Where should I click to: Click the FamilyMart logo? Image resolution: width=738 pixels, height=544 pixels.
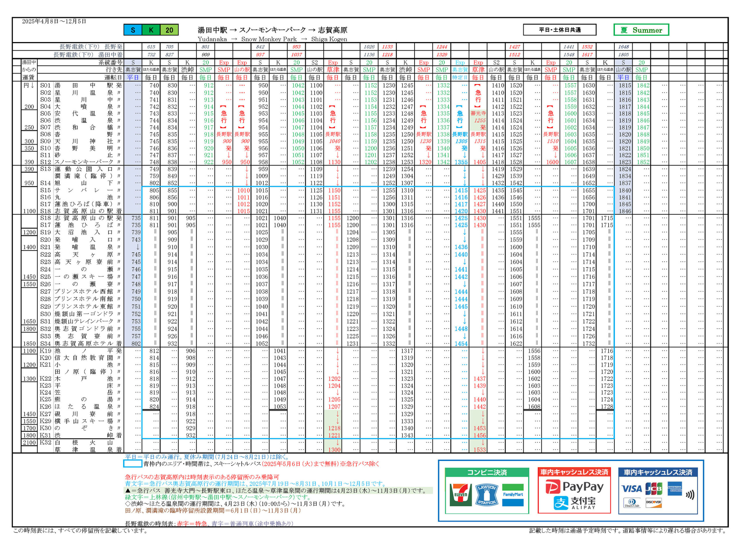(x=513, y=495)
